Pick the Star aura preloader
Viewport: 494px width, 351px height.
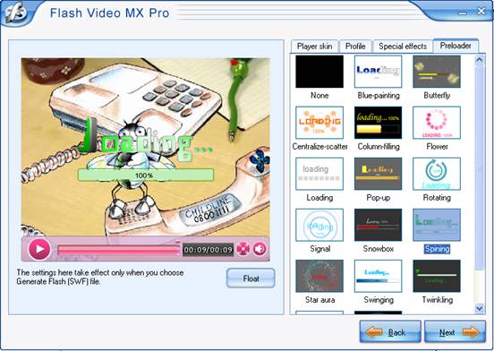(319, 276)
